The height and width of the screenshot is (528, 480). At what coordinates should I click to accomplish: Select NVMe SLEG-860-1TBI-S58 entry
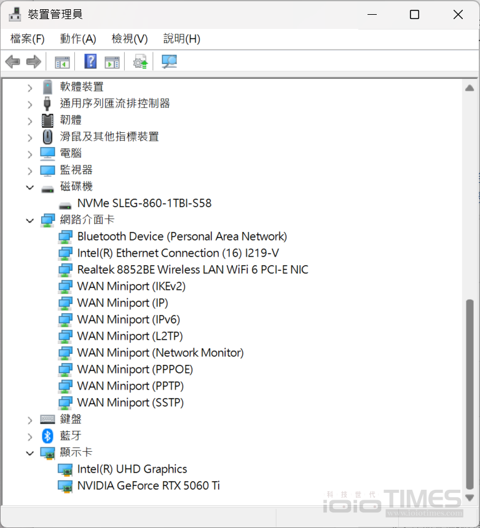[x=144, y=204]
